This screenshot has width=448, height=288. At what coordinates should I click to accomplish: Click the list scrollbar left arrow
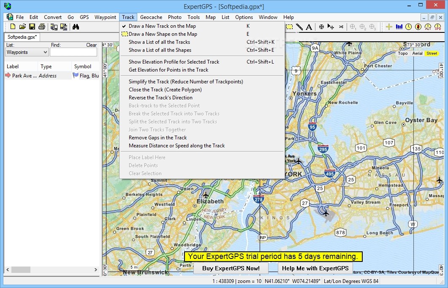coord(8,269)
